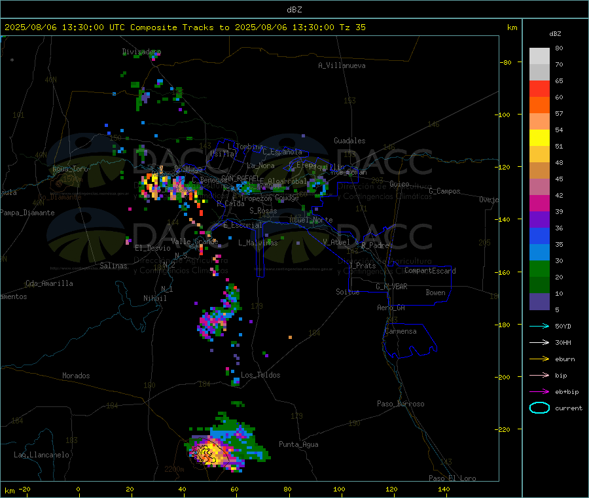The width and height of the screenshot is (589, 498).
Task: Click the 'Valle_Grande' map label
Action: point(194,241)
